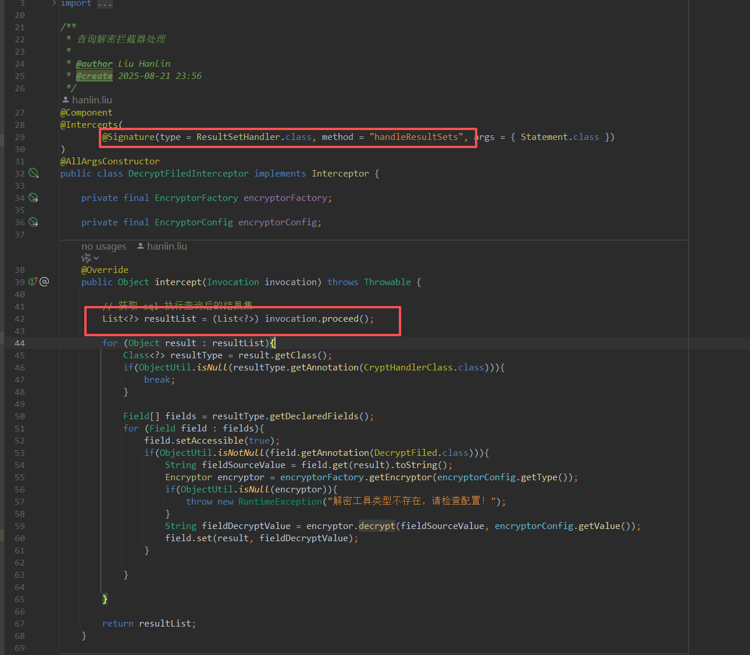Click hanlin.liu author hint above @Component
The height and width of the screenshot is (655, 750).
pyautogui.click(x=87, y=100)
